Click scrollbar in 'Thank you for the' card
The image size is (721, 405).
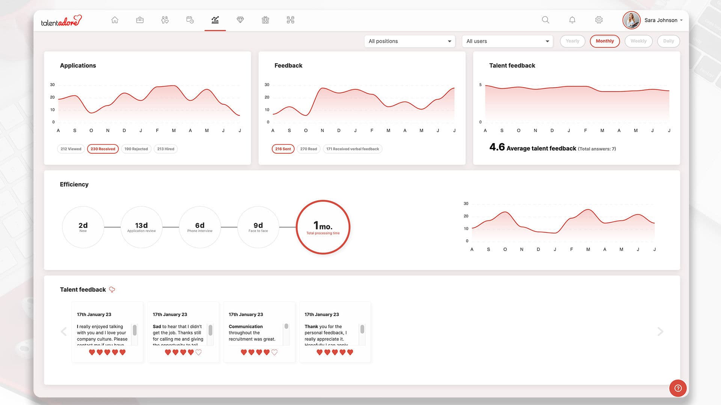[362, 329]
